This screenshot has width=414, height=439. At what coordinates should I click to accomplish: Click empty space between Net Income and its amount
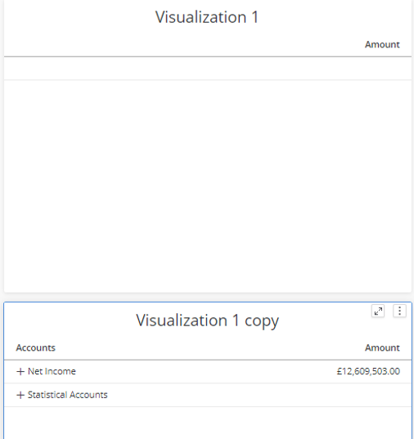click(x=206, y=371)
